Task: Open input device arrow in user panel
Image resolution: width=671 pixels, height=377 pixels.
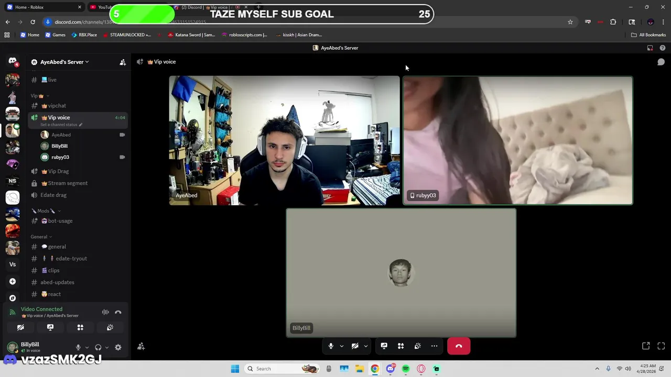Action: (x=86, y=347)
